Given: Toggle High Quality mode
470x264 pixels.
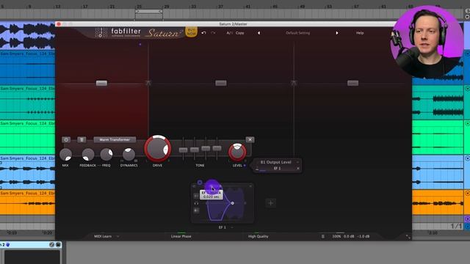Looking at the screenshot, I should [x=258, y=236].
